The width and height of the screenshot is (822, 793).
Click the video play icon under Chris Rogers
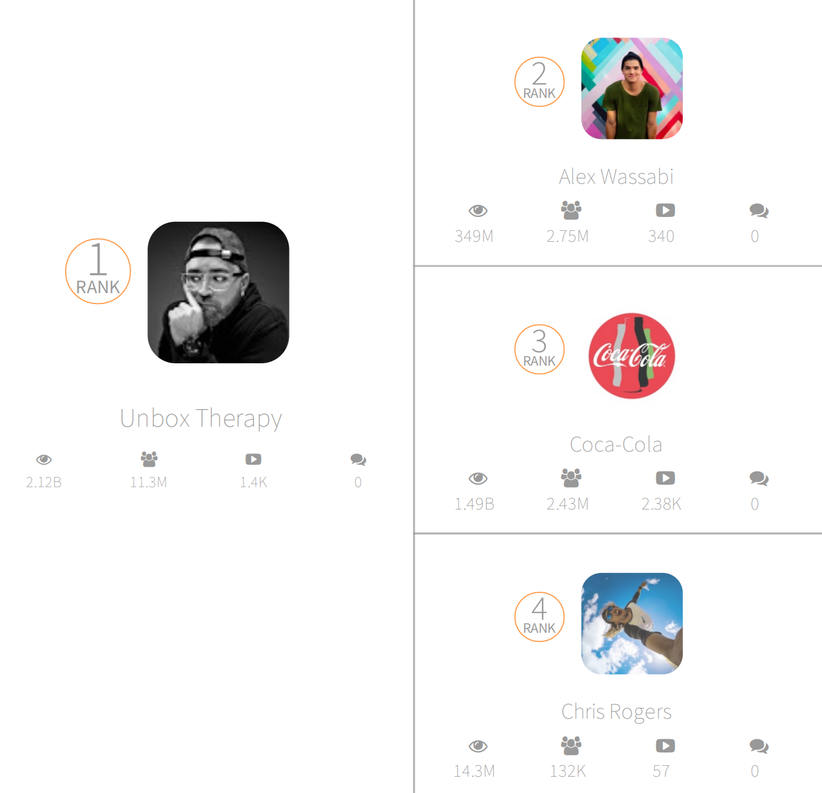(665, 746)
